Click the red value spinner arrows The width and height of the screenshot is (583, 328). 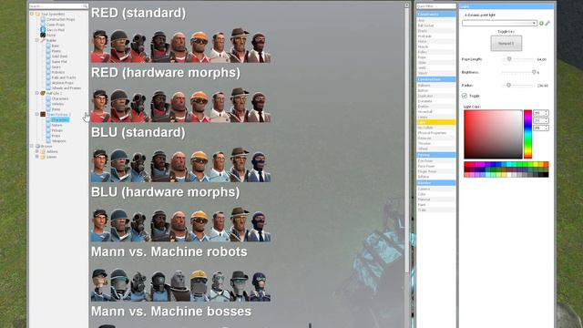(547, 113)
